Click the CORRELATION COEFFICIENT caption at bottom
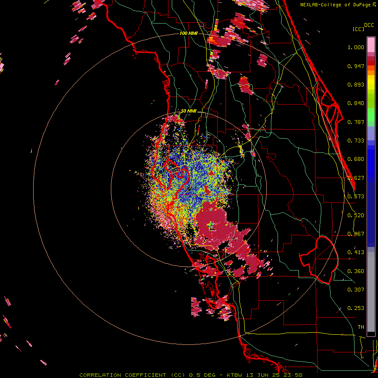Viewport: 378px width, 378px height. click(191, 375)
